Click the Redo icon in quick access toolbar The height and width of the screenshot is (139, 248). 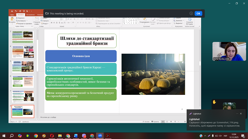point(20,11)
